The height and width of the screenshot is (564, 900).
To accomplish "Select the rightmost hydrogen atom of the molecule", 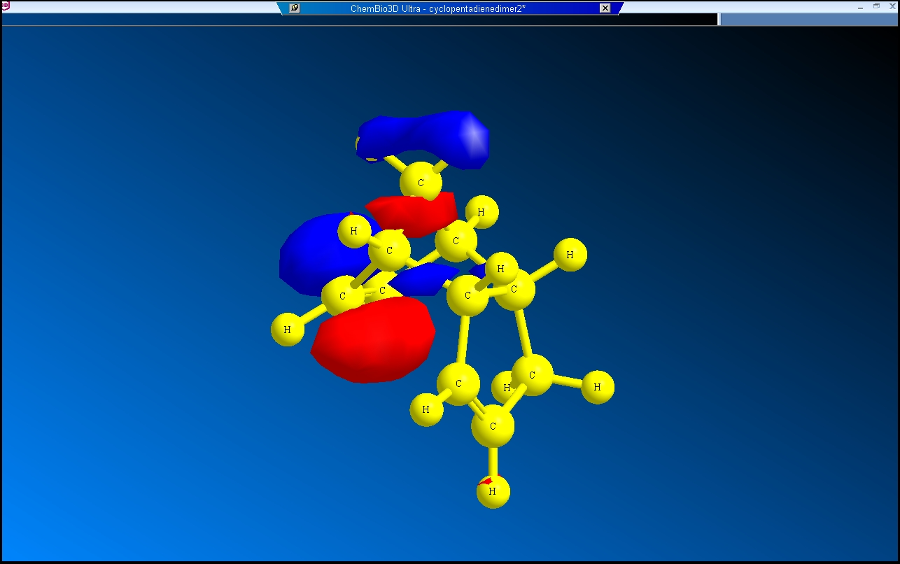I will point(597,387).
